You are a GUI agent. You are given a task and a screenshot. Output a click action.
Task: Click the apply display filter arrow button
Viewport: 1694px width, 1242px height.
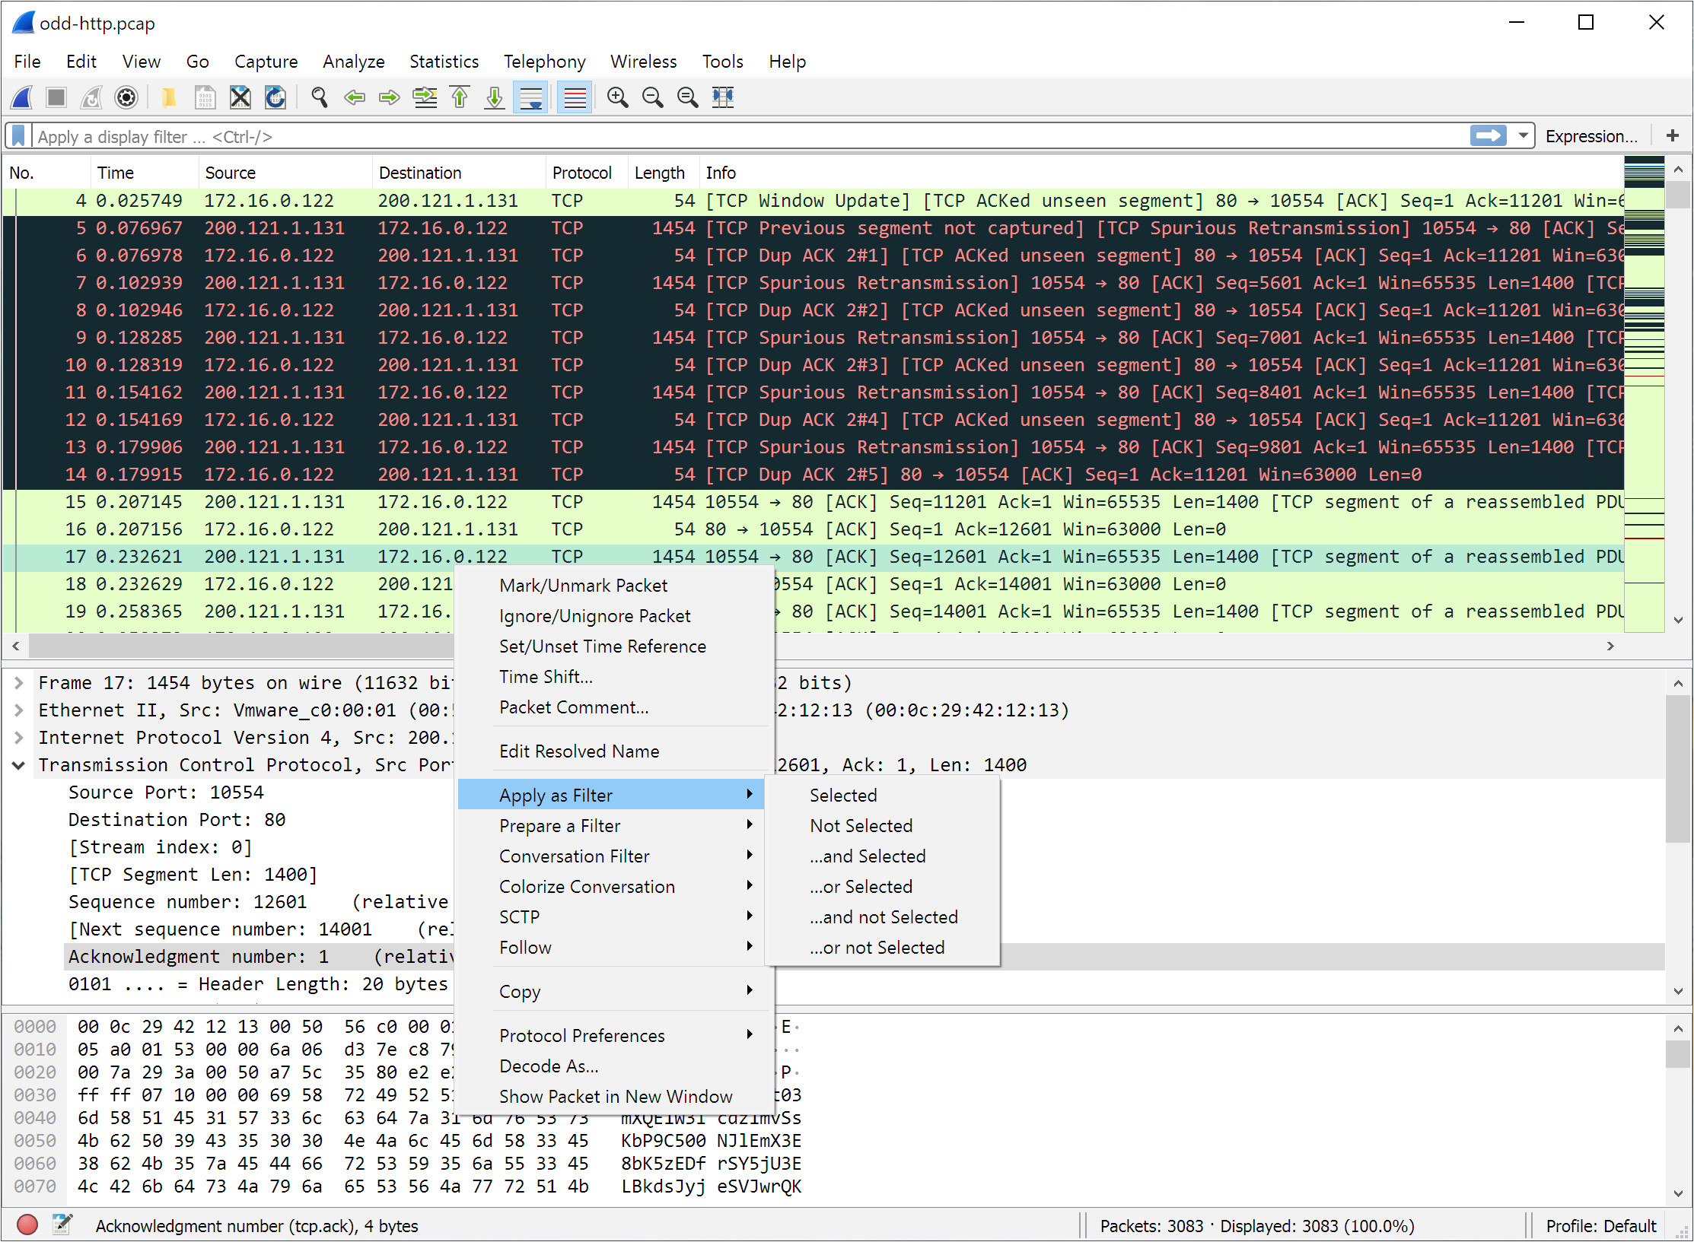(x=1489, y=136)
